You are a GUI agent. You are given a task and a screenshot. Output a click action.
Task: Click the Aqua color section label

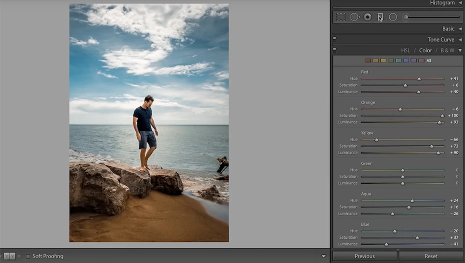366,194
